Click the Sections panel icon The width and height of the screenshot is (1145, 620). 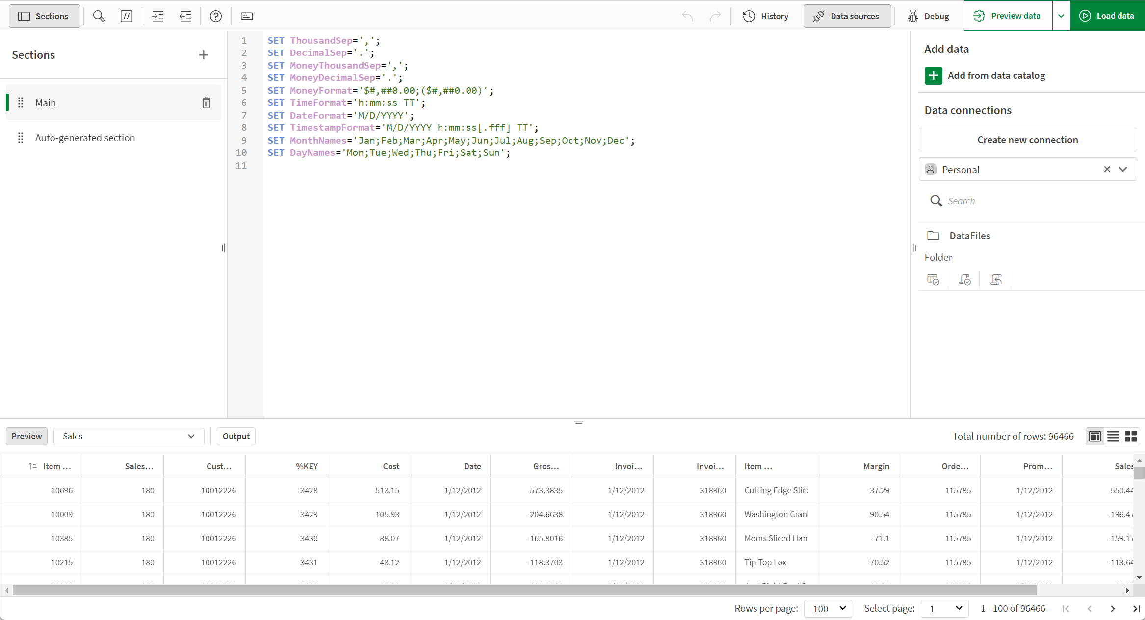(25, 16)
